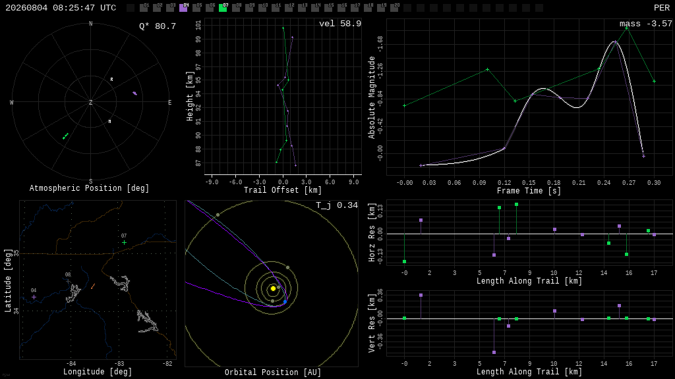Click the green meteor track on polar plot
This screenshot has width=675, height=379.
click(x=65, y=136)
